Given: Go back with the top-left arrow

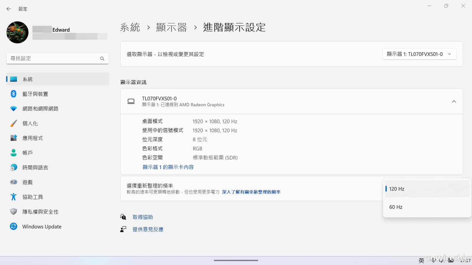Looking at the screenshot, I should pyautogui.click(x=9, y=9).
